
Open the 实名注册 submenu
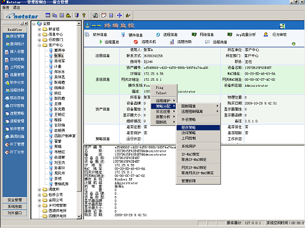[x=164, y=112]
